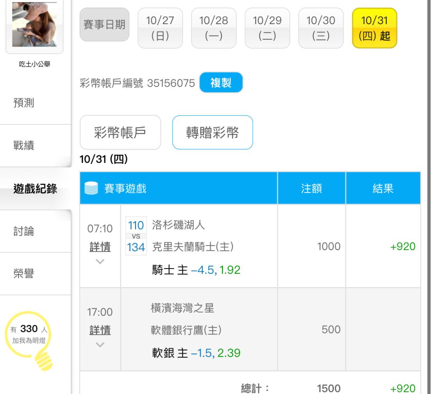Select the 10/30 (三) date
Image resolution: width=434 pixels, height=394 pixels.
[321, 29]
